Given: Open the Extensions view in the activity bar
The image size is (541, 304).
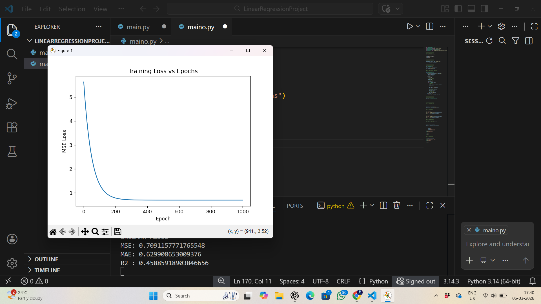Looking at the screenshot, I should 12,127.
